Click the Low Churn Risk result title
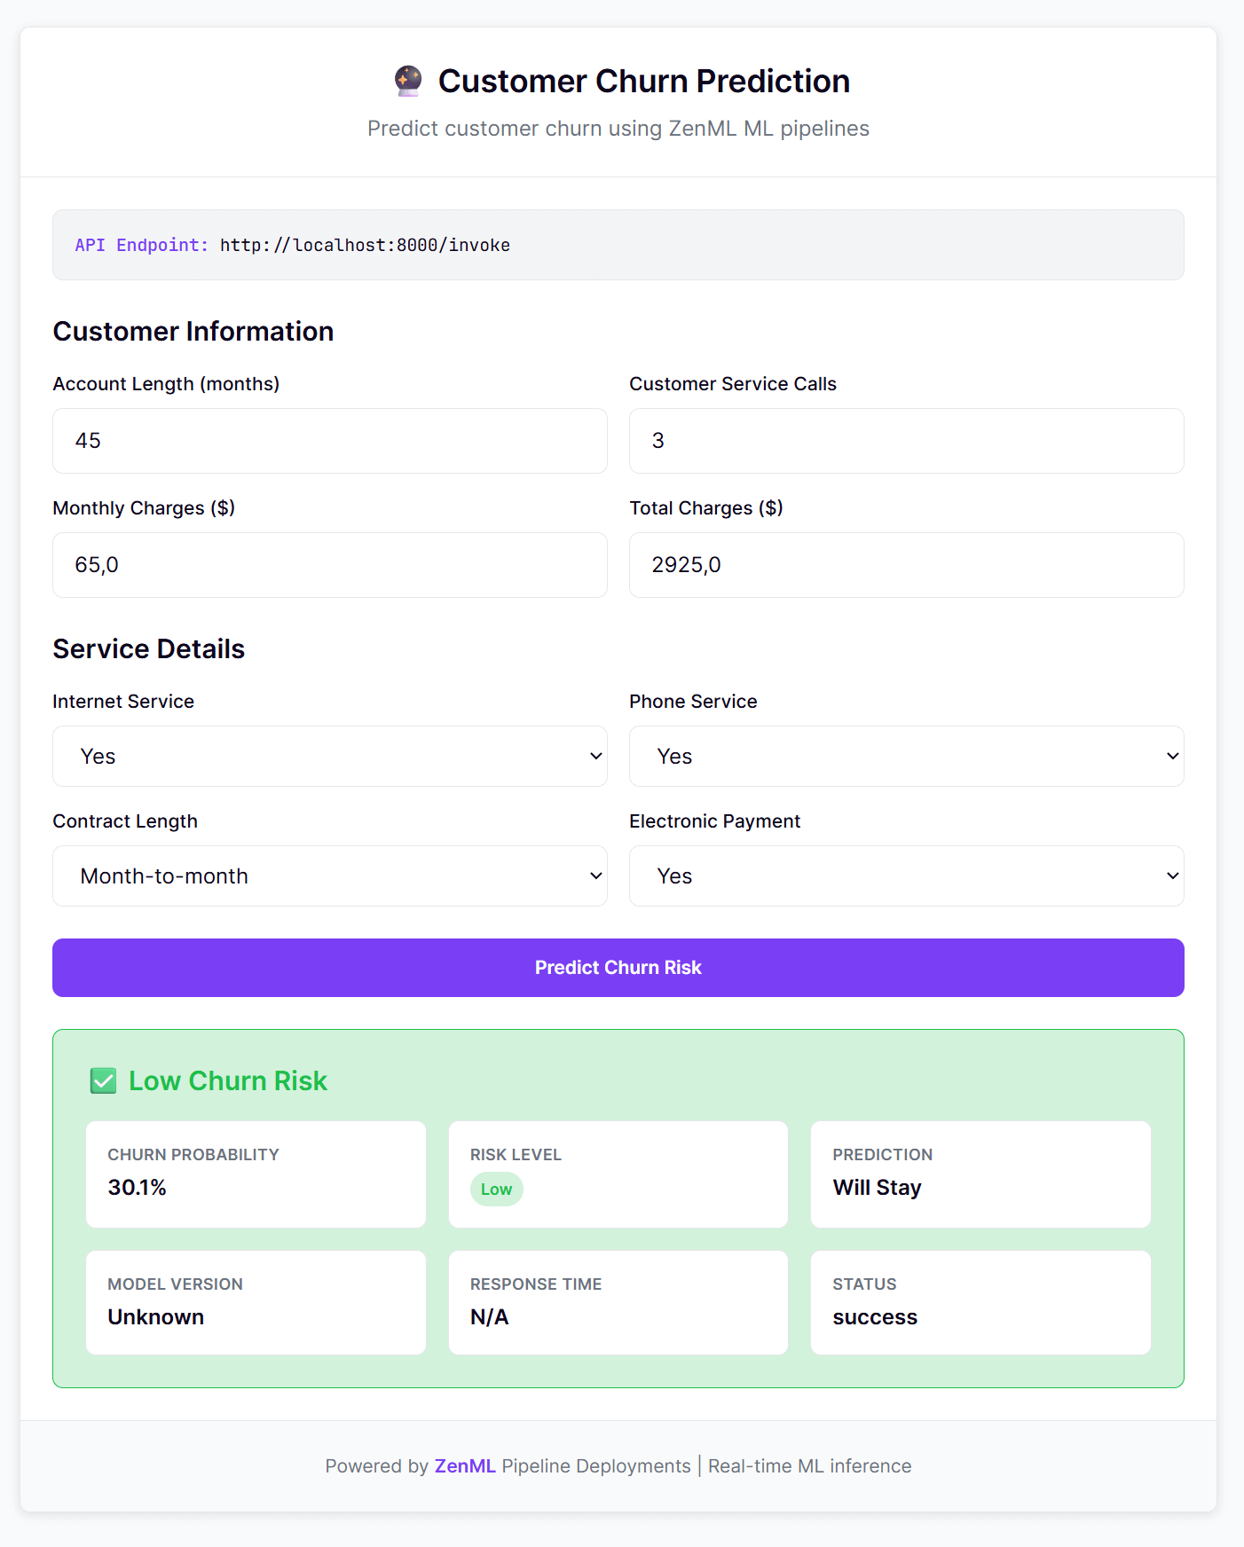The width and height of the screenshot is (1244, 1547). pyautogui.click(x=228, y=1081)
